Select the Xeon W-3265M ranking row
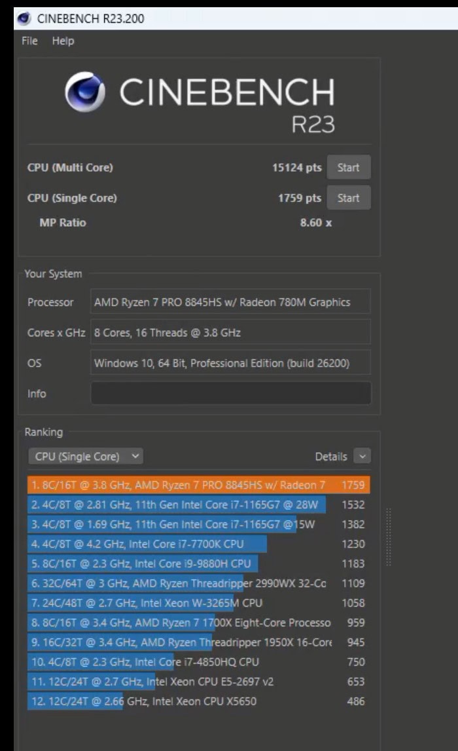This screenshot has width=458, height=751. coord(147,603)
